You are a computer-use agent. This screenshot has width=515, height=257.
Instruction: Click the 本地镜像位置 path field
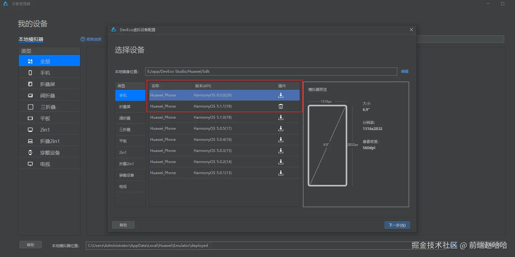(271, 71)
